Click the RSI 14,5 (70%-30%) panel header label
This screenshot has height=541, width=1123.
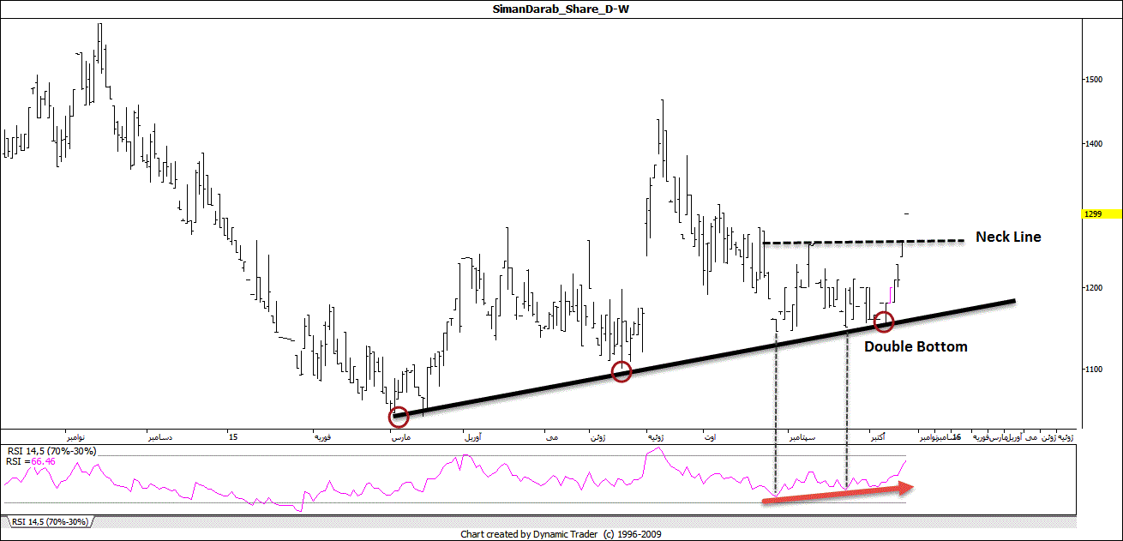pos(51,451)
